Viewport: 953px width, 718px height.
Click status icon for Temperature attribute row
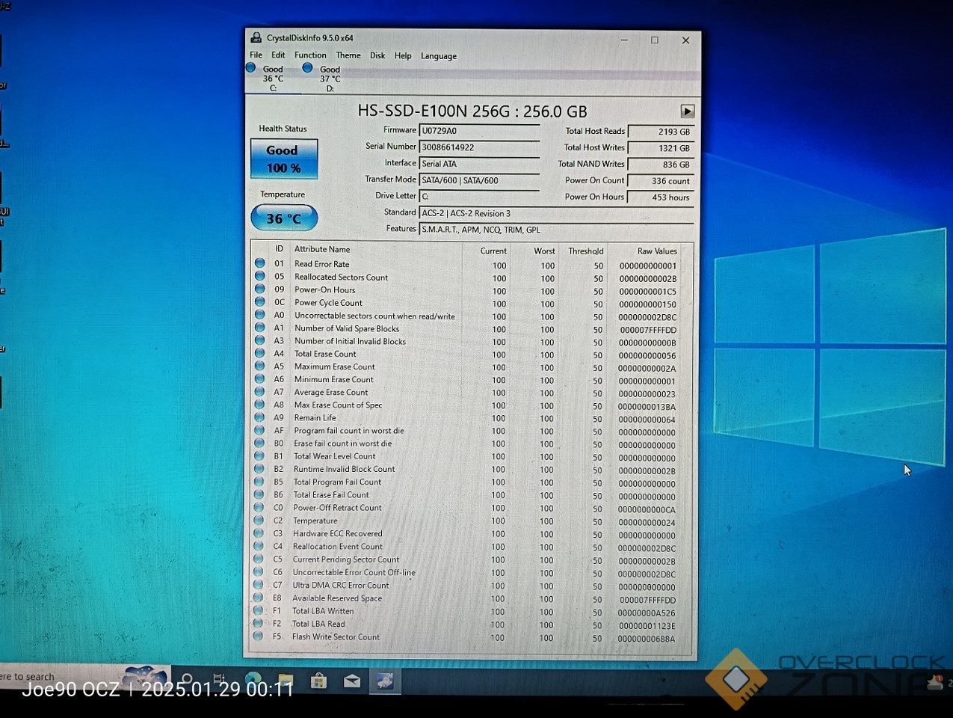(259, 521)
